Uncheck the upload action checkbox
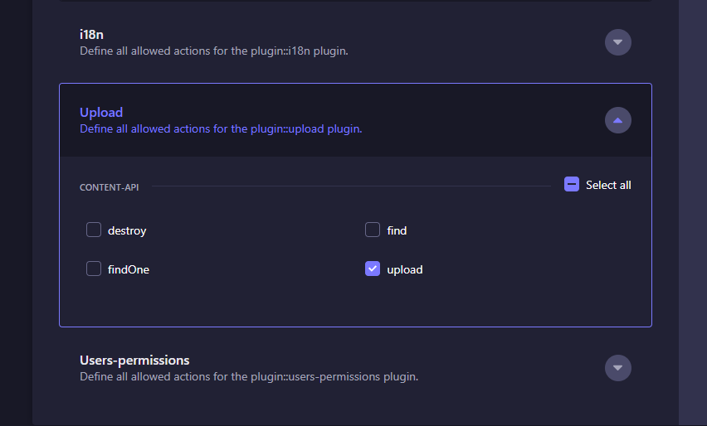The height and width of the screenshot is (426, 707). pos(373,269)
